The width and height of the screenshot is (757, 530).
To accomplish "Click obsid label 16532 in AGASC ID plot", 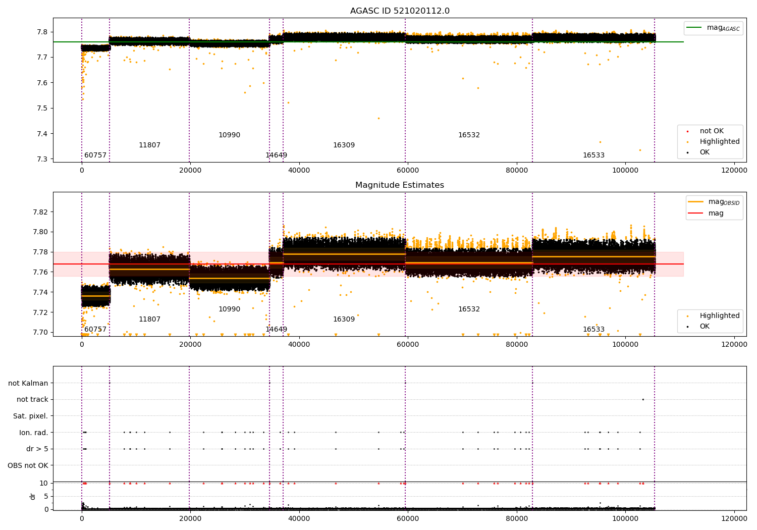I will [x=469, y=135].
